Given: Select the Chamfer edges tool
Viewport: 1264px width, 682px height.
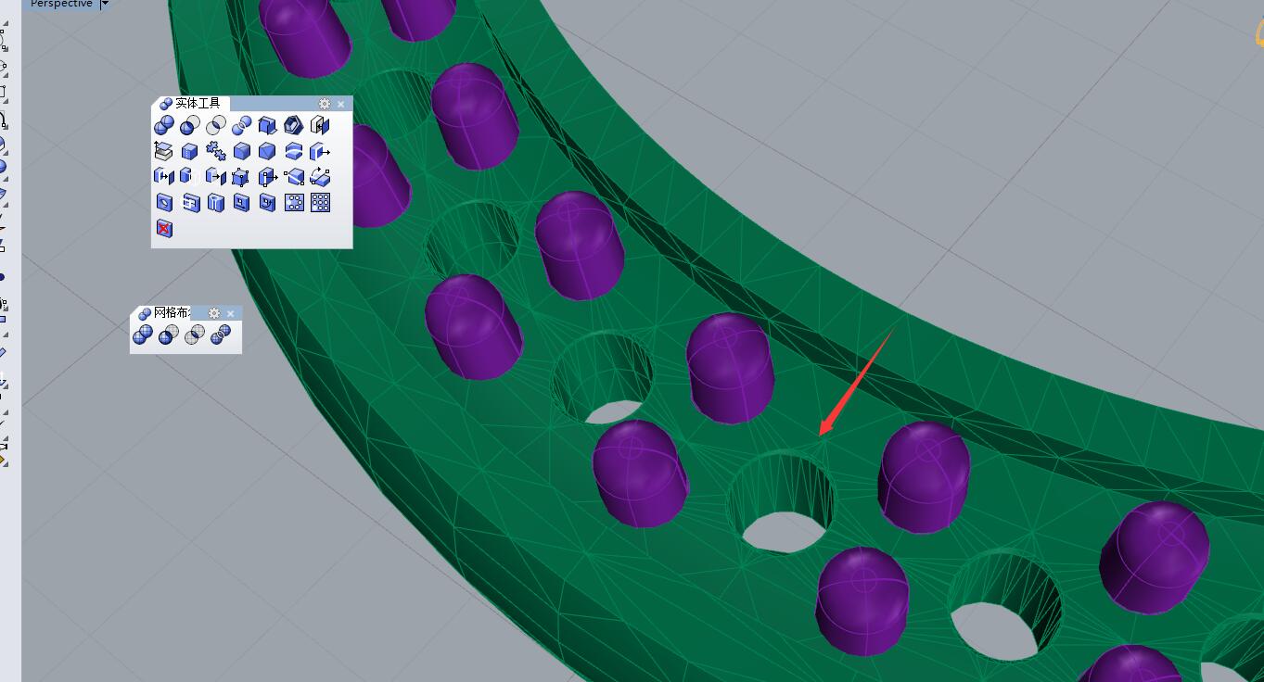Looking at the screenshot, I should (x=268, y=151).
